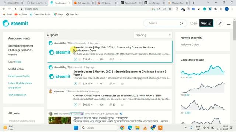Downvote the Engagement Challenge Season 9 post
This screenshot has width=236, height=132.
pos(80,84)
